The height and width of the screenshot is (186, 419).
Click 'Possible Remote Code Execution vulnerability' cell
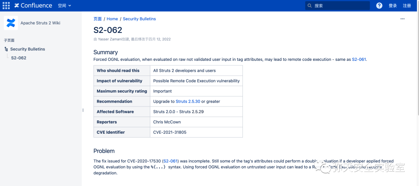[x=196, y=81]
